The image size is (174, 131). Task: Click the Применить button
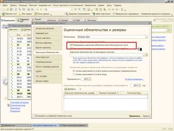pos(134,116)
